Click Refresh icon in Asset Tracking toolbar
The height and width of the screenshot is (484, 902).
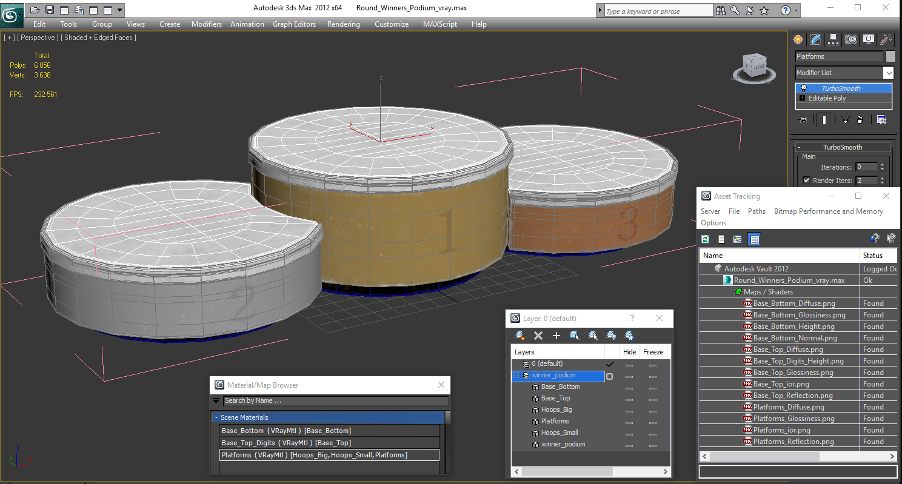[705, 239]
